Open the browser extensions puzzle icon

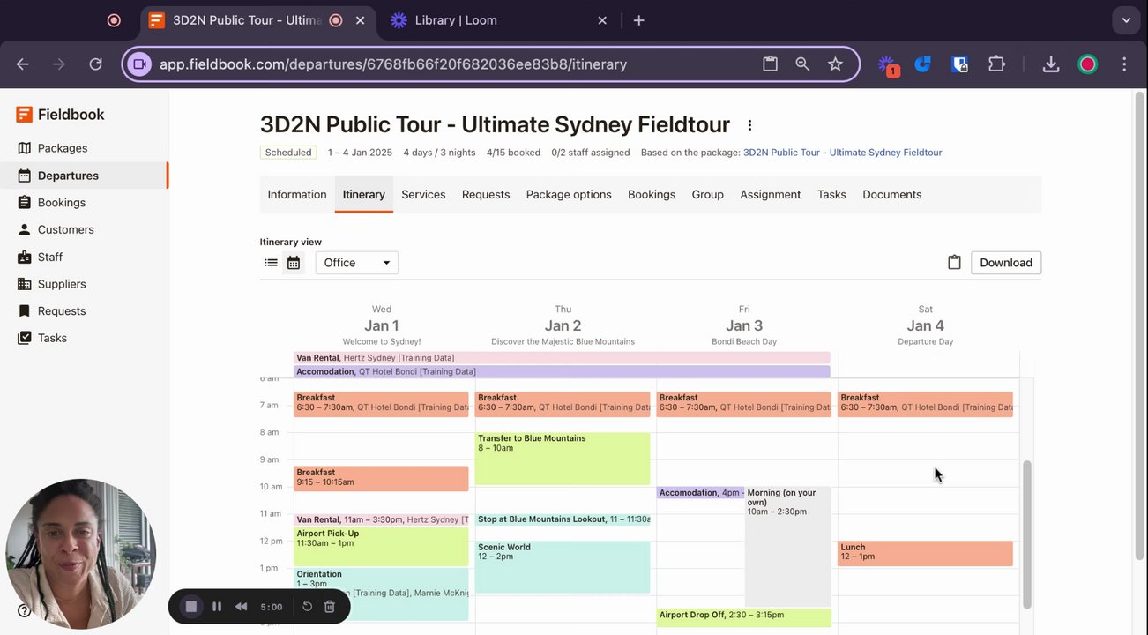pos(996,64)
